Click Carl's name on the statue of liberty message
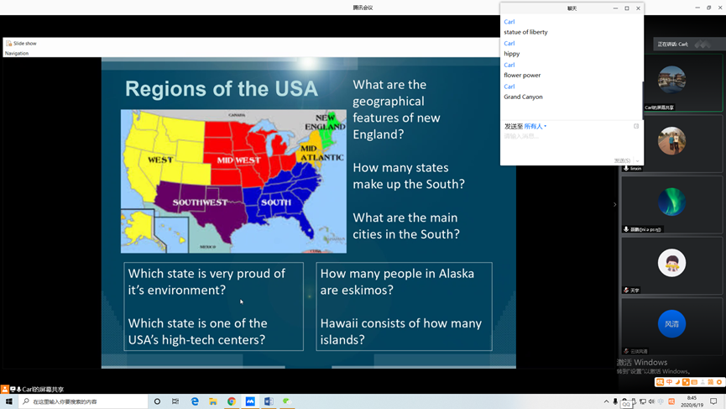Viewport: 726px width, 409px height. (509, 22)
